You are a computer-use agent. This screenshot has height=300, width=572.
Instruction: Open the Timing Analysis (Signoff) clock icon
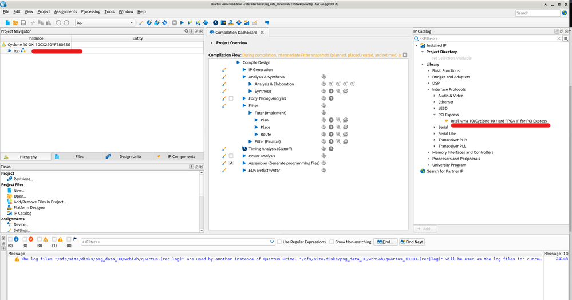(331, 149)
